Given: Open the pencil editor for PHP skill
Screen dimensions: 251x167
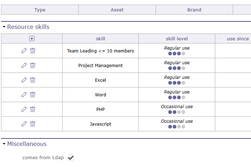Looking at the screenshot, I should point(24,109).
